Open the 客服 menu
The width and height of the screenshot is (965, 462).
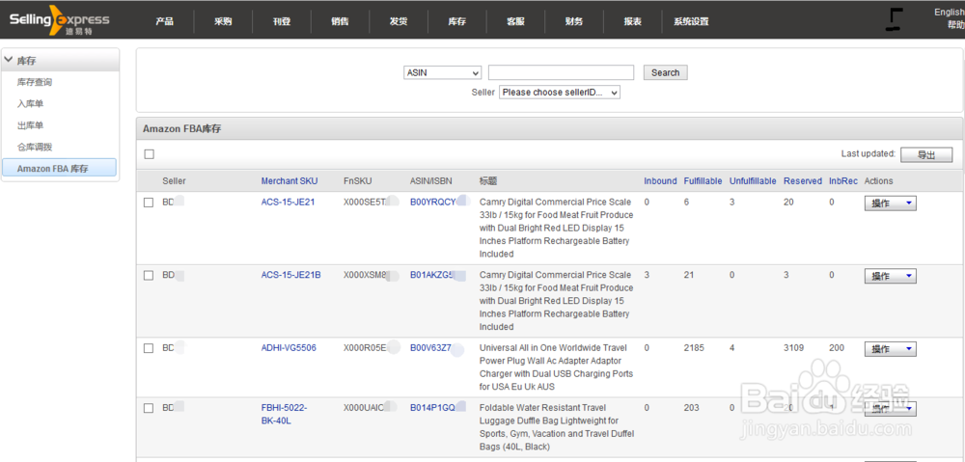515,21
